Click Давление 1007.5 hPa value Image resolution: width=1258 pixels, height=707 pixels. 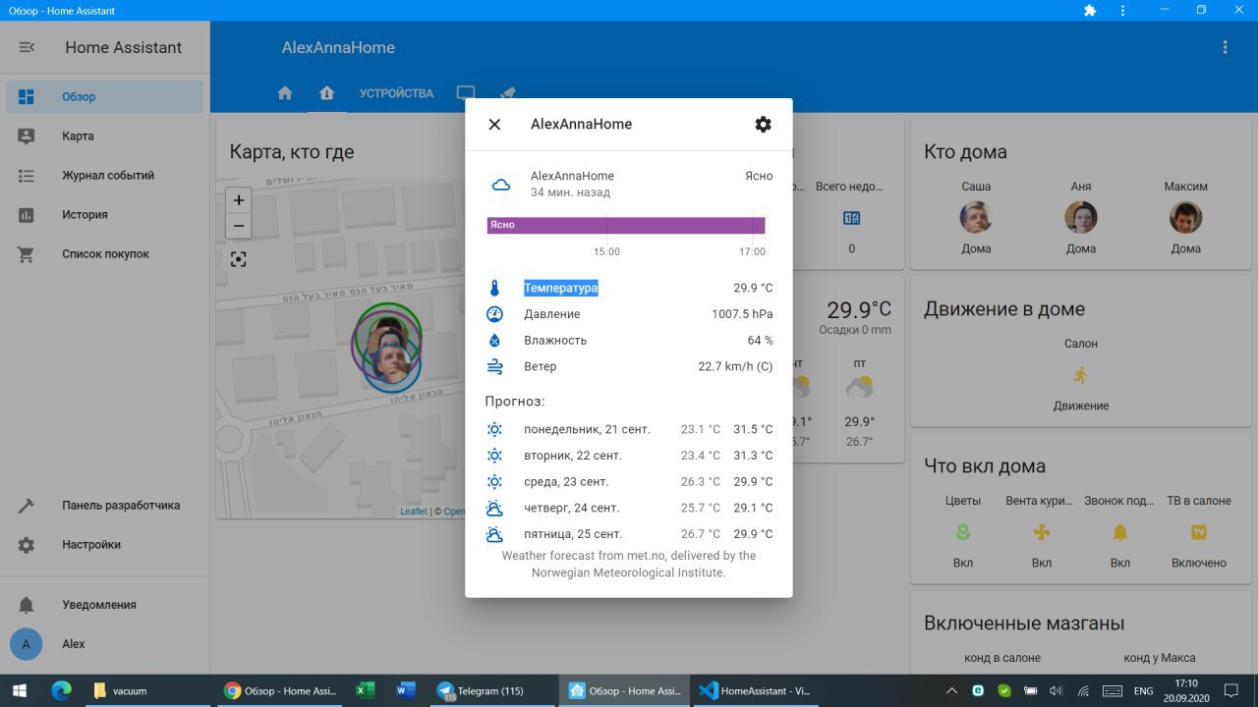pos(742,314)
